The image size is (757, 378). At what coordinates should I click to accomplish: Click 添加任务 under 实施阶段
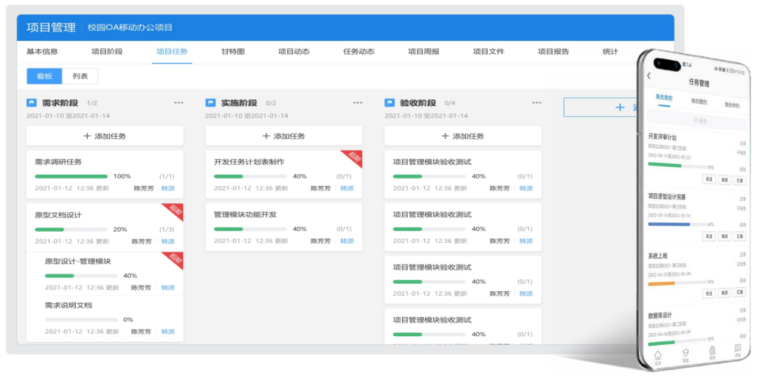click(x=284, y=136)
